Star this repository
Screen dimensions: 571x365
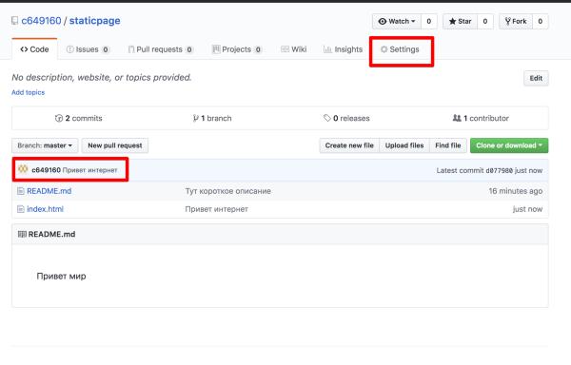pos(460,22)
